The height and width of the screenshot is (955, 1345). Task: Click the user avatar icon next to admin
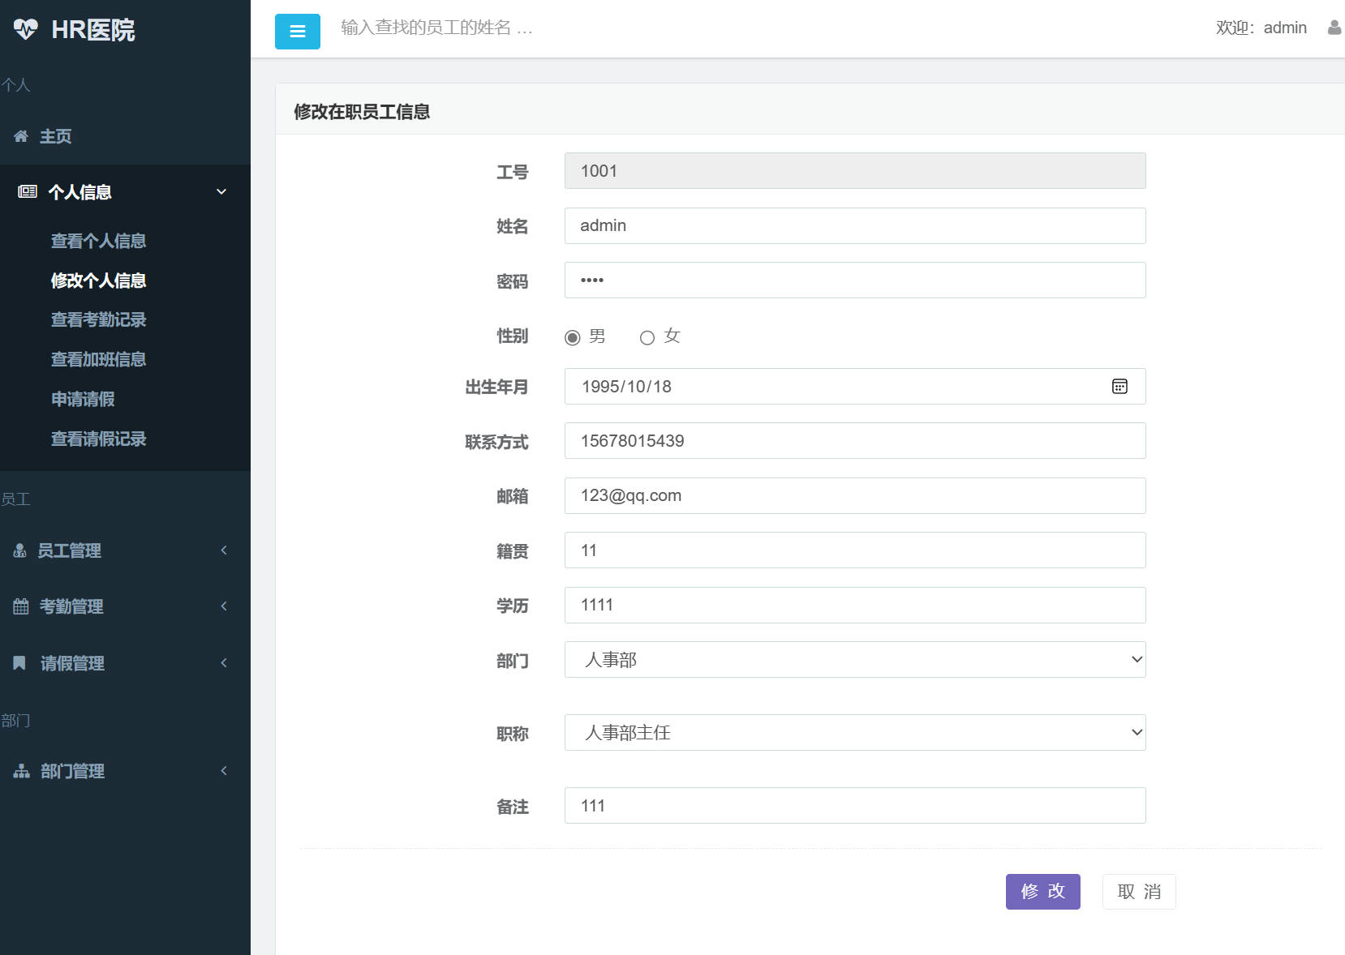pyautogui.click(x=1334, y=27)
